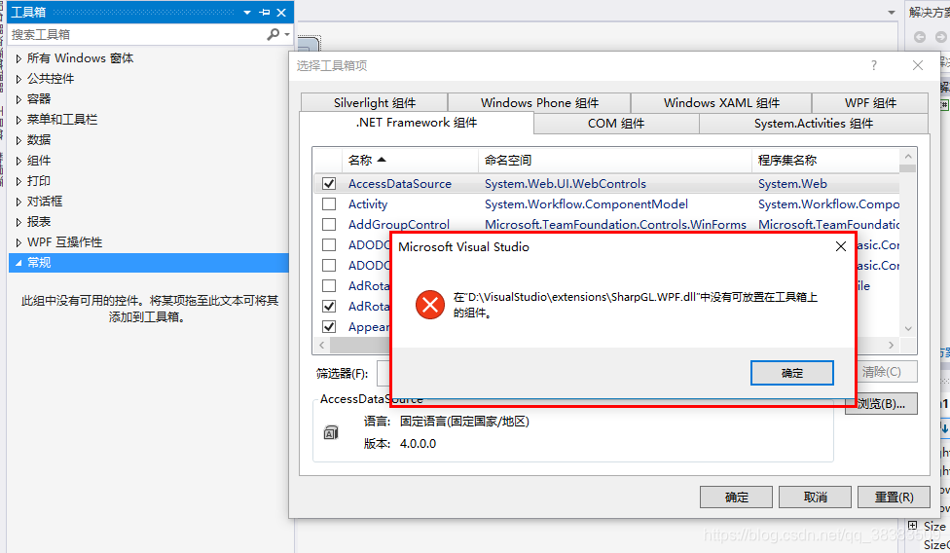Focus the 搜索工具箱 search field
This screenshot has width=950, height=553.
(x=137, y=34)
